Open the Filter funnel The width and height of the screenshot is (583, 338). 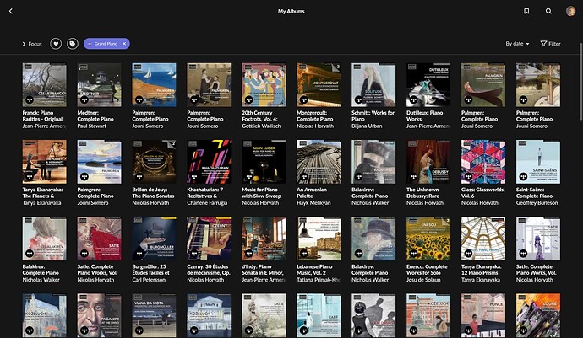point(550,44)
